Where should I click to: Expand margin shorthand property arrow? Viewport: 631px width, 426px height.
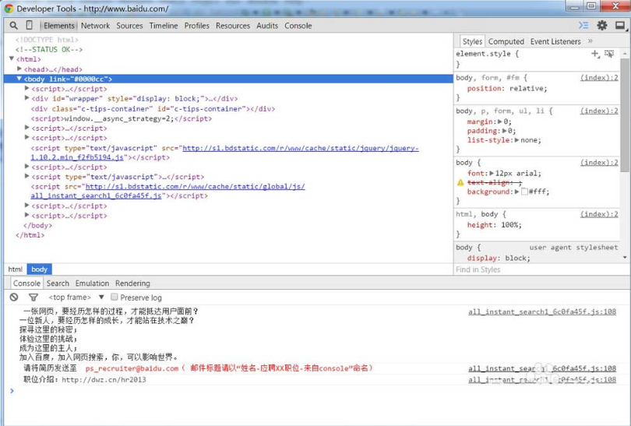pyautogui.click(x=500, y=121)
